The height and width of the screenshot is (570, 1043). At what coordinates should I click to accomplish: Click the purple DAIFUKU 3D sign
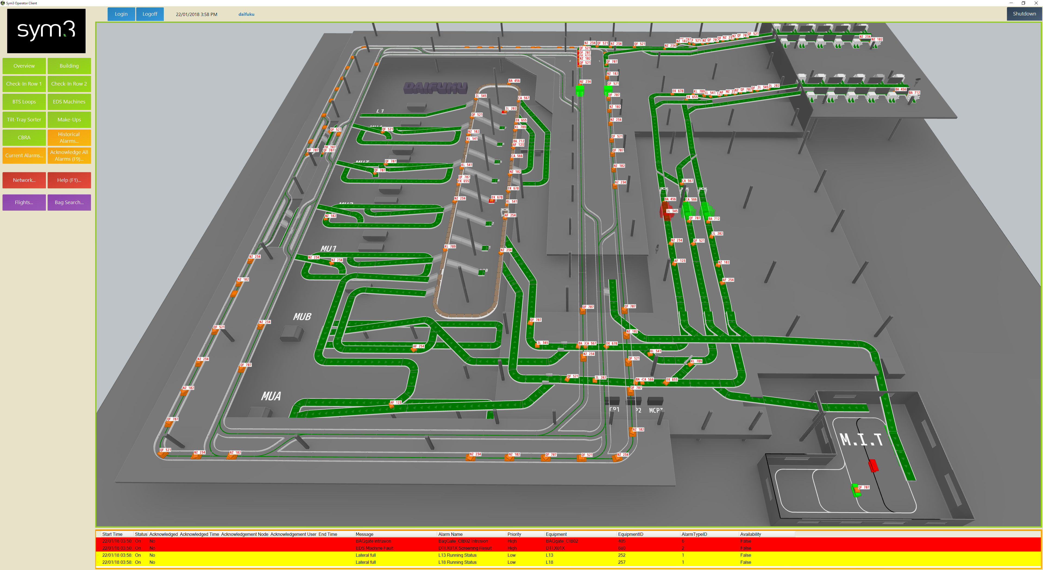click(x=435, y=88)
